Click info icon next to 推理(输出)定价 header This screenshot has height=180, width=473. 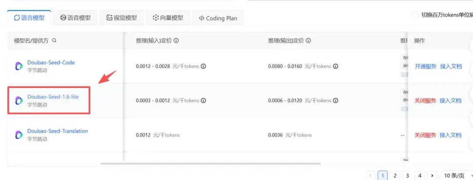coord(308,41)
